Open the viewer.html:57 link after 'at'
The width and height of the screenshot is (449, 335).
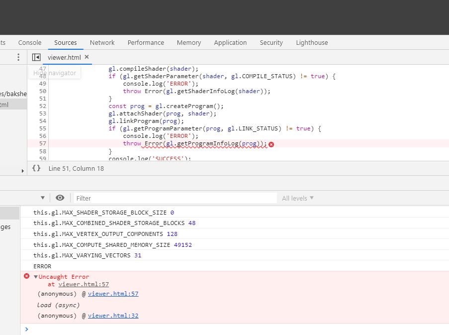[84, 285]
